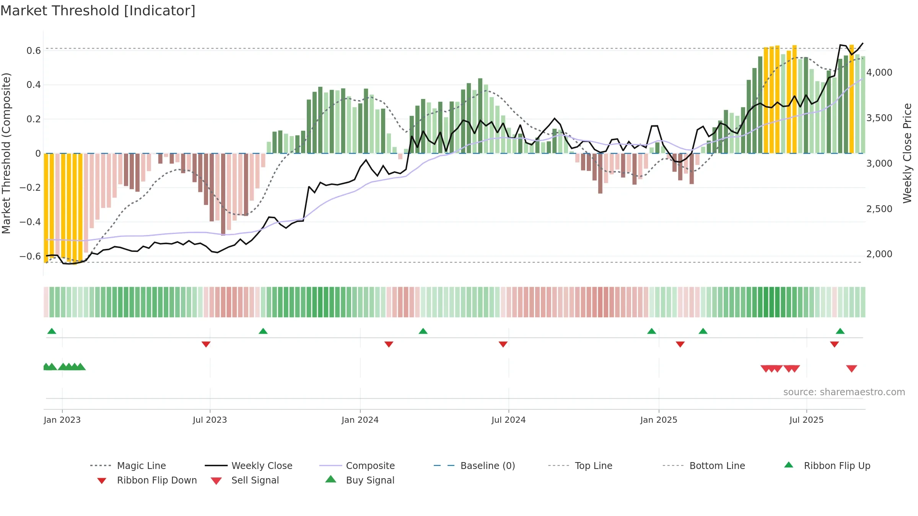Click Ribbon Flip Up marker near August 2025
918x516 pixels.
point(840,331)
